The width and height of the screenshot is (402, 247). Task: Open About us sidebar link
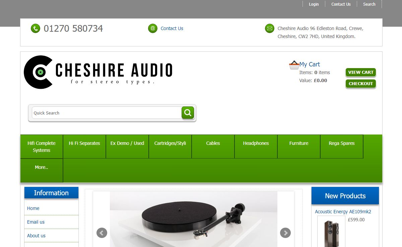point(36,236)
